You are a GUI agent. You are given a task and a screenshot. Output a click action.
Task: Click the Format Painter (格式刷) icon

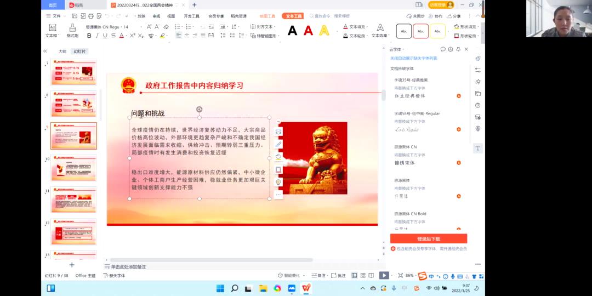[72, 31]
